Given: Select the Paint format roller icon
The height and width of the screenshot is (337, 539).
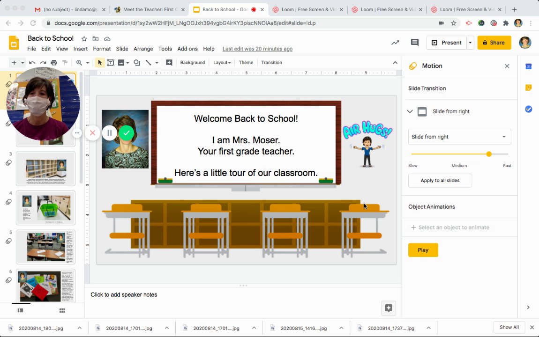Looking at the screenshot, I should [65, 62].
